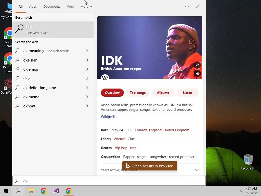Open the Person Chrome desktop shortcut
261x196 pixels.
click(7, 63)
